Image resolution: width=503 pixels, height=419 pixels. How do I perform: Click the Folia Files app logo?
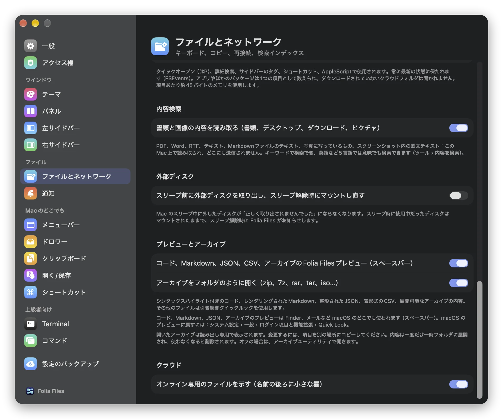pyautogui.click(x=30, y=391)
